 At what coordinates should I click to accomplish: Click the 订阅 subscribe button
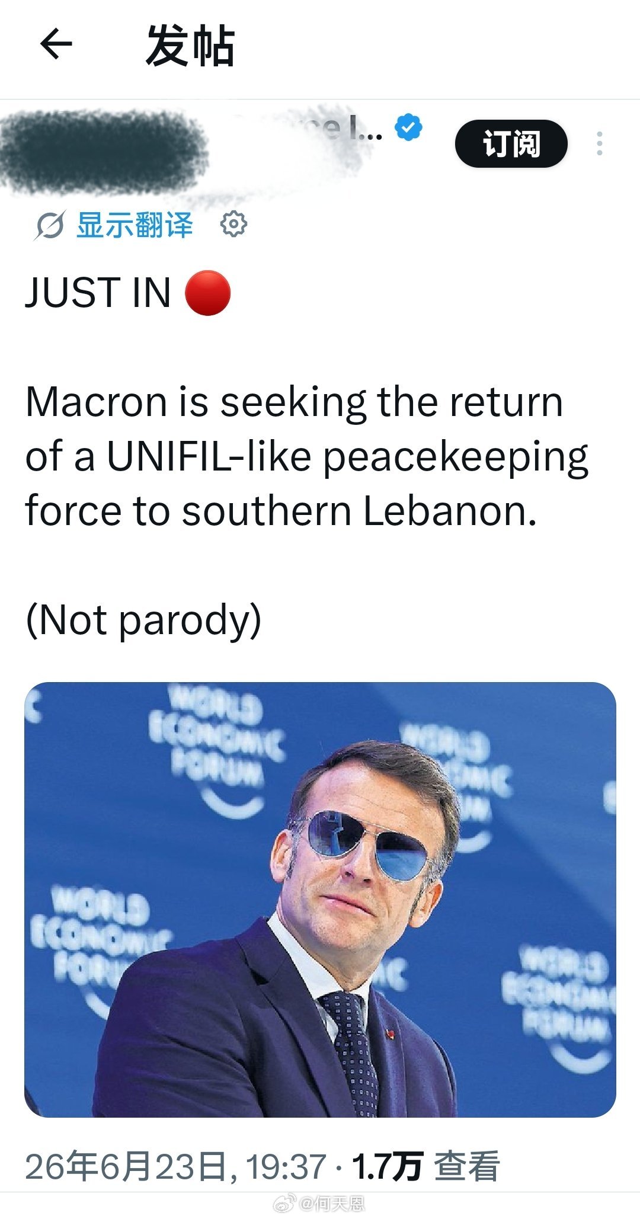(511, 143)
